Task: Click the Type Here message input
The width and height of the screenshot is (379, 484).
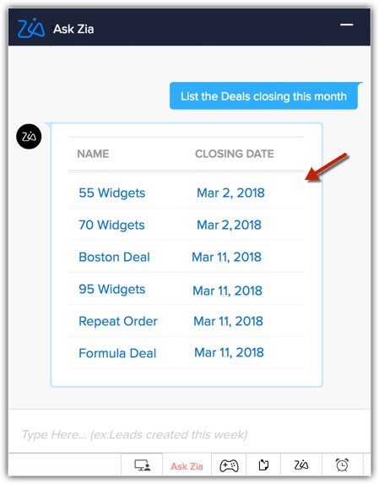Action: [189, 434]
